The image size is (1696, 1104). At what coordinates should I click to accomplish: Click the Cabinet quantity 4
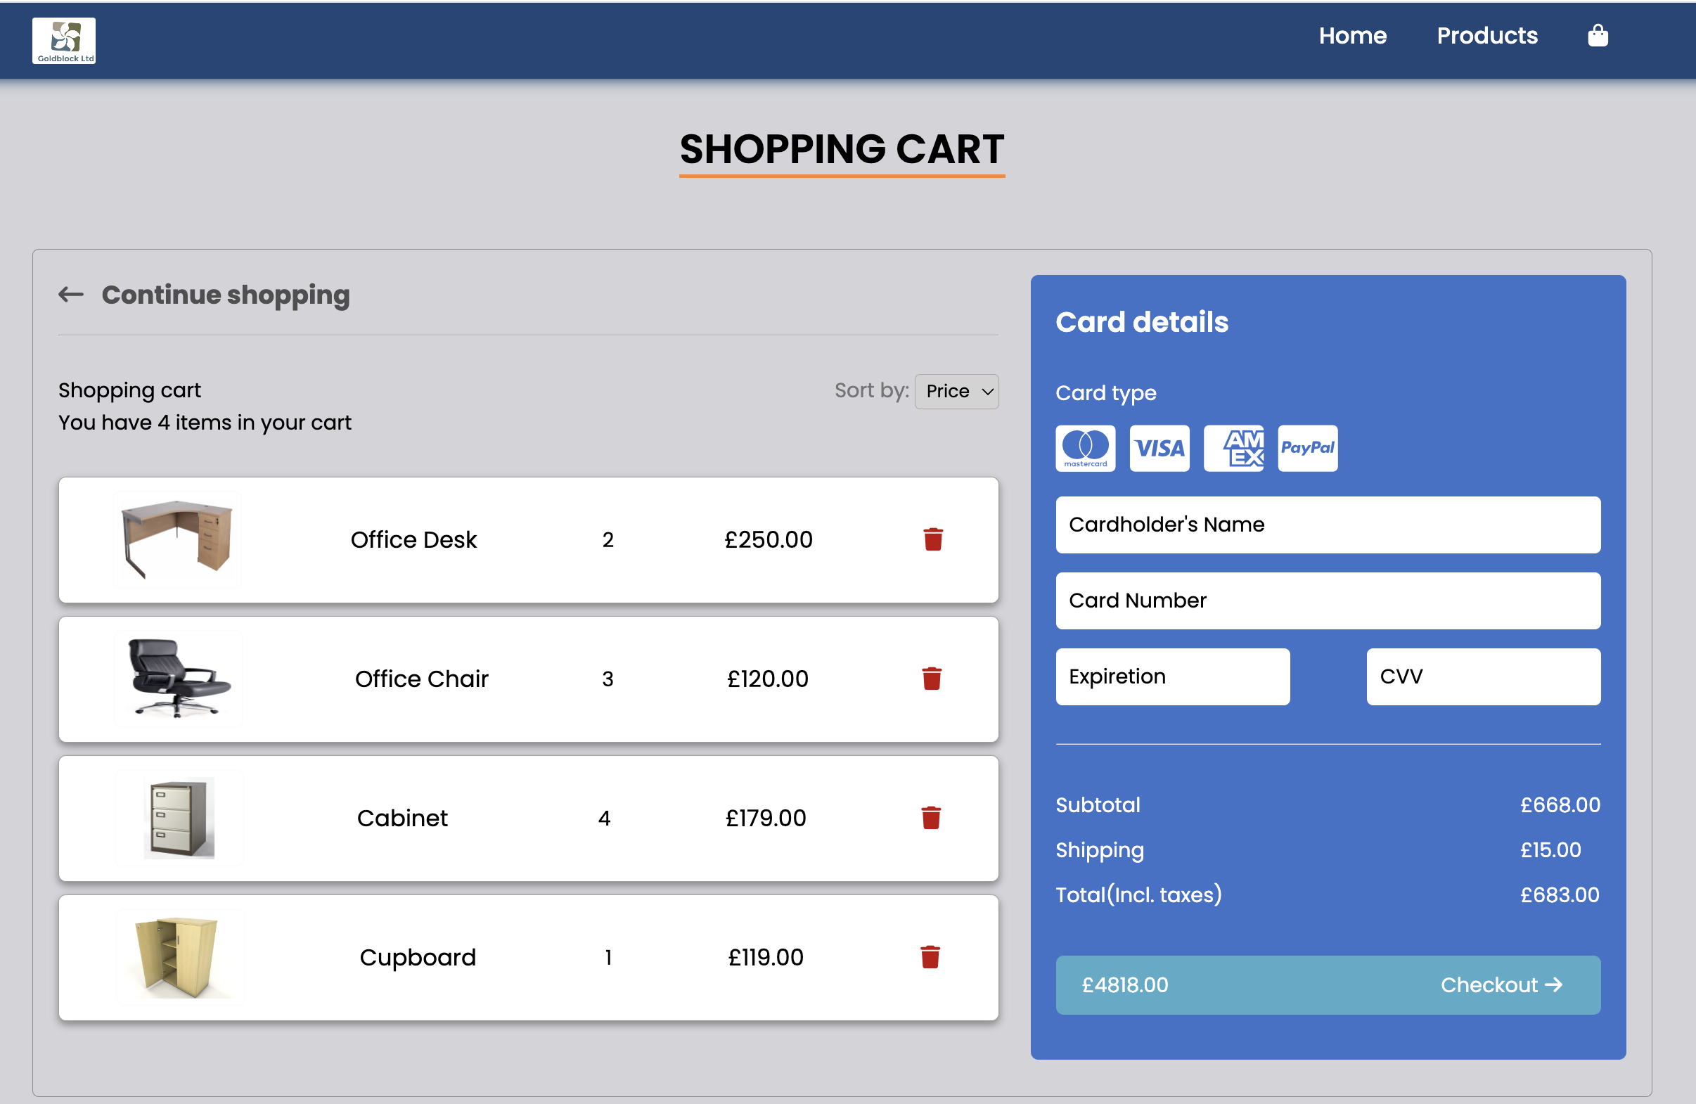coord(604,818)
